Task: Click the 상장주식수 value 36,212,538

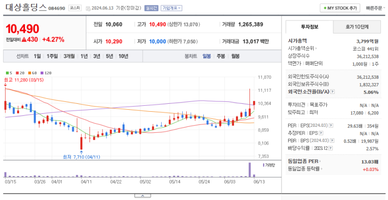Action: 368,56
